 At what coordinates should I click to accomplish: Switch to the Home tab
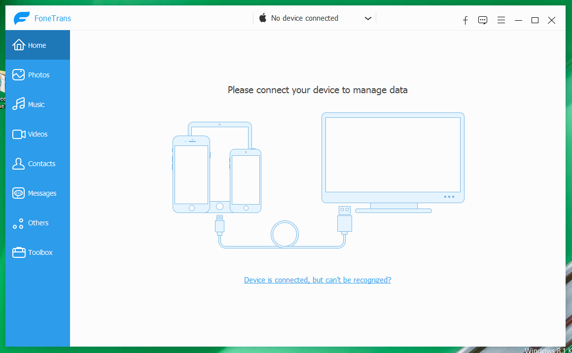click(37, 45)
